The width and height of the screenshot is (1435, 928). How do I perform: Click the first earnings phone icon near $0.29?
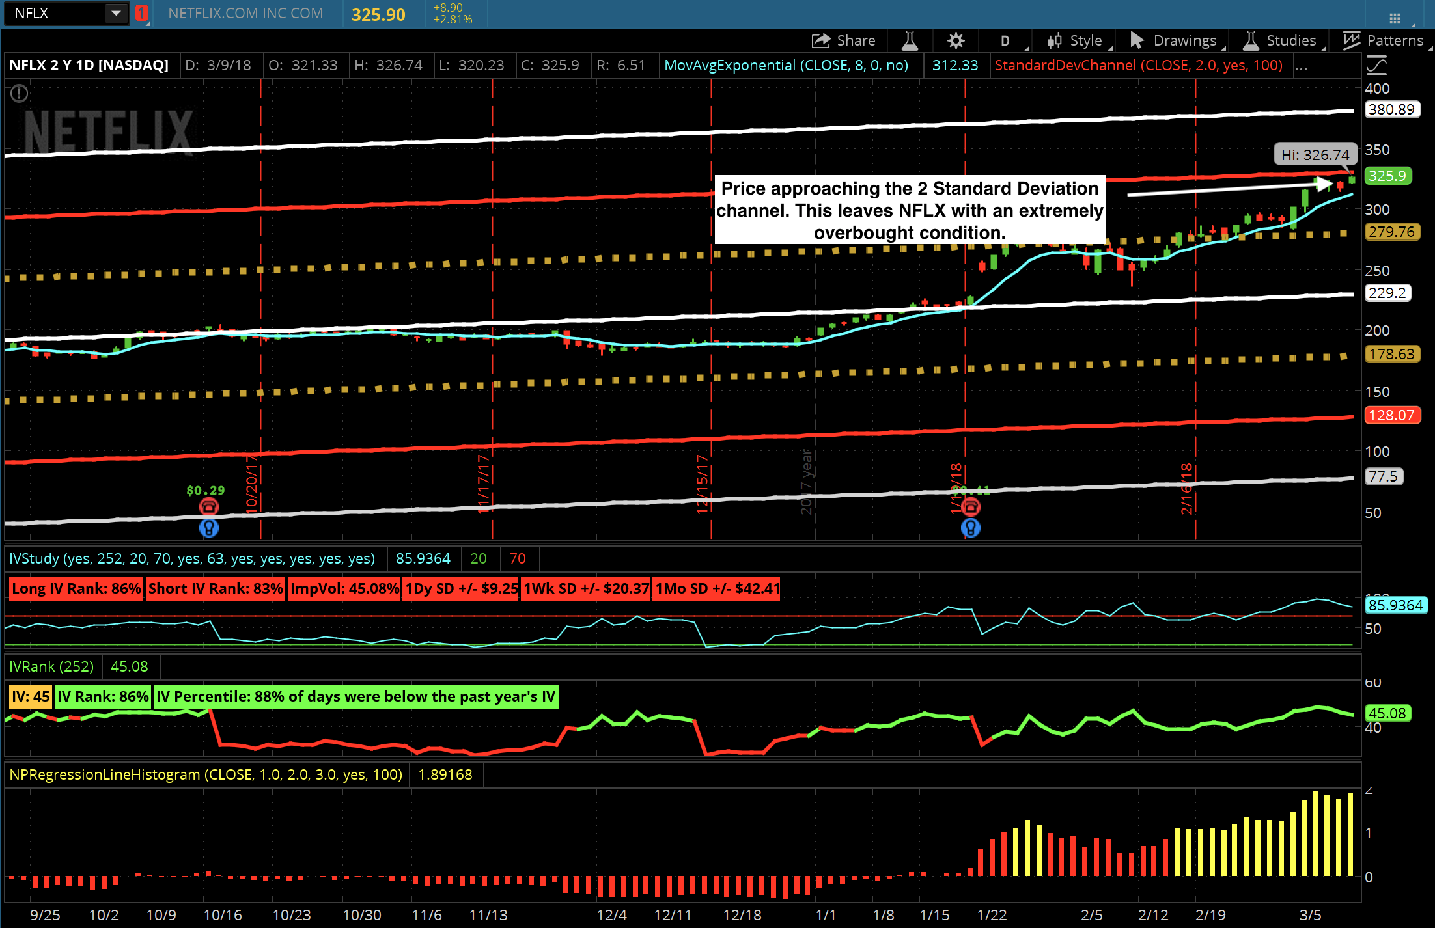208,506
